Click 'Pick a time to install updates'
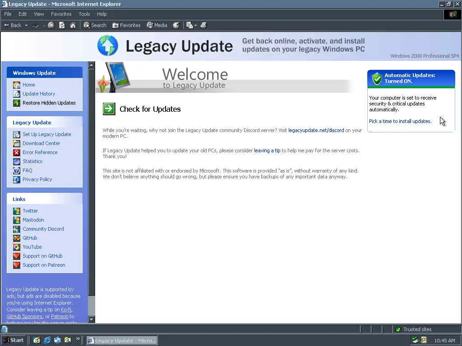This screenshot has width=462, height=346. pyautogui.click(x=400, y=121)
